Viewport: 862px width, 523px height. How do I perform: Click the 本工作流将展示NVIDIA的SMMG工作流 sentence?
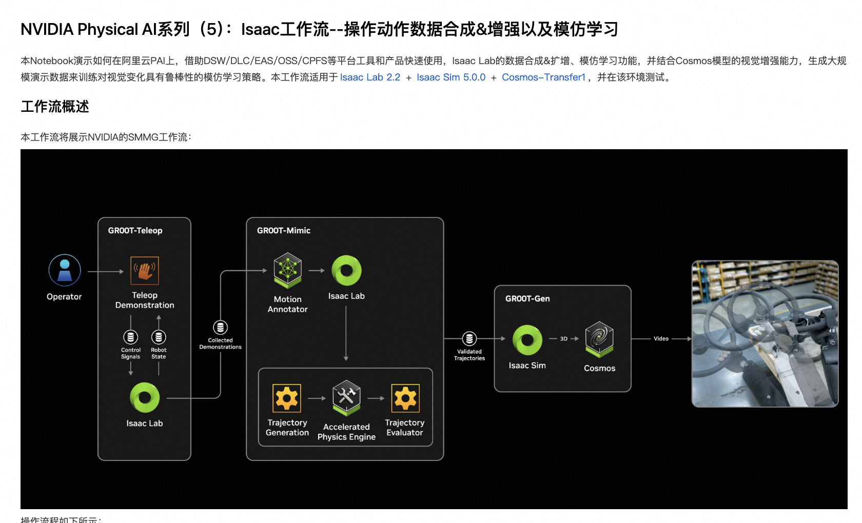pyautogui.click(x=106, y=137)
